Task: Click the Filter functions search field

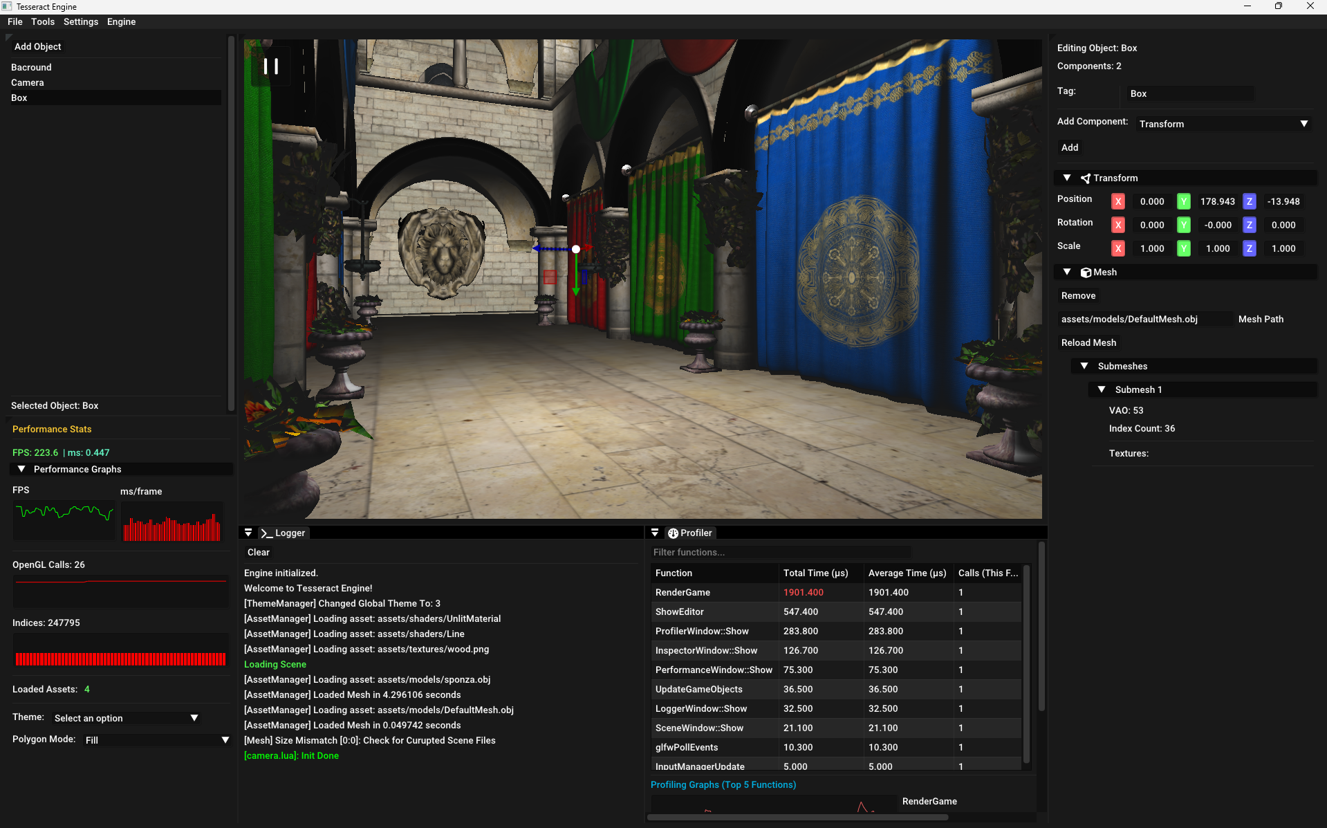Action: (780, 552)
